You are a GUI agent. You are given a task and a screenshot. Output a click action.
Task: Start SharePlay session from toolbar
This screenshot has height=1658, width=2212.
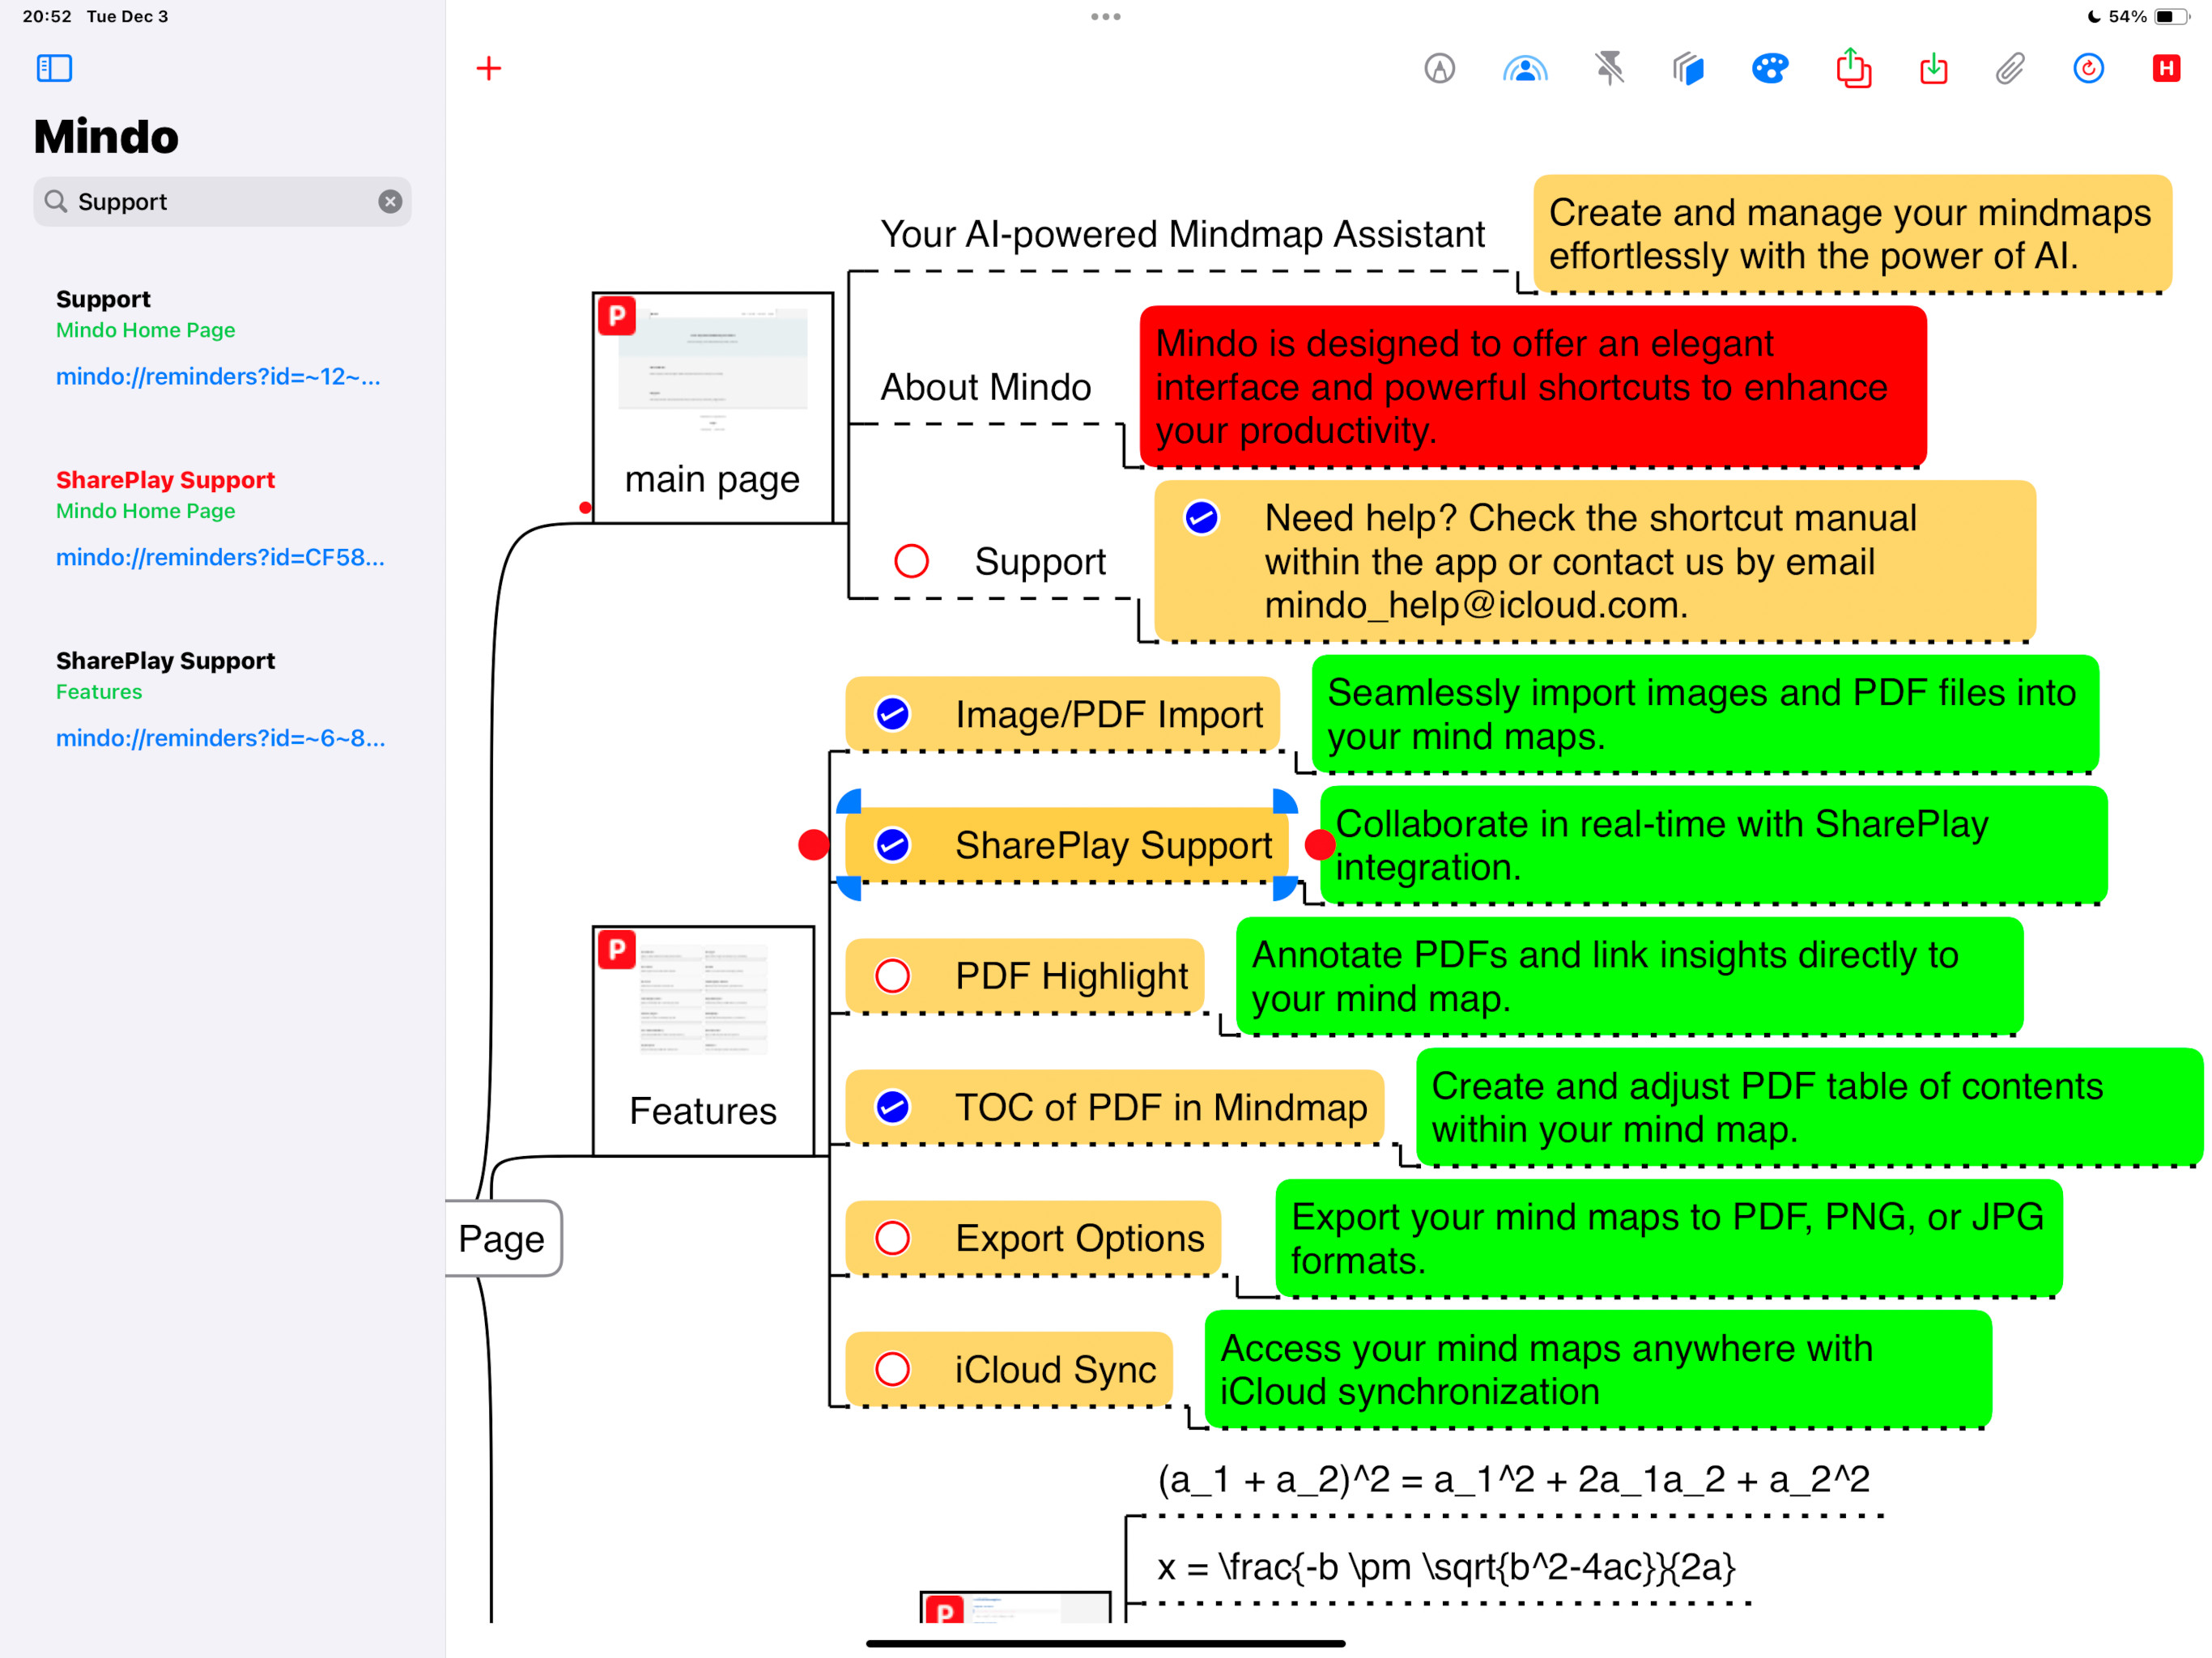pyautogui.click(x=1524, y=68)
